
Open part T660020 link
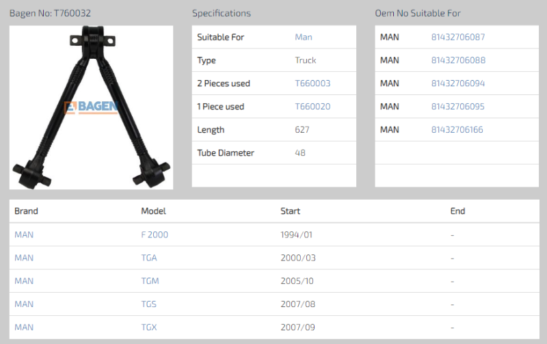coord(312,107)
